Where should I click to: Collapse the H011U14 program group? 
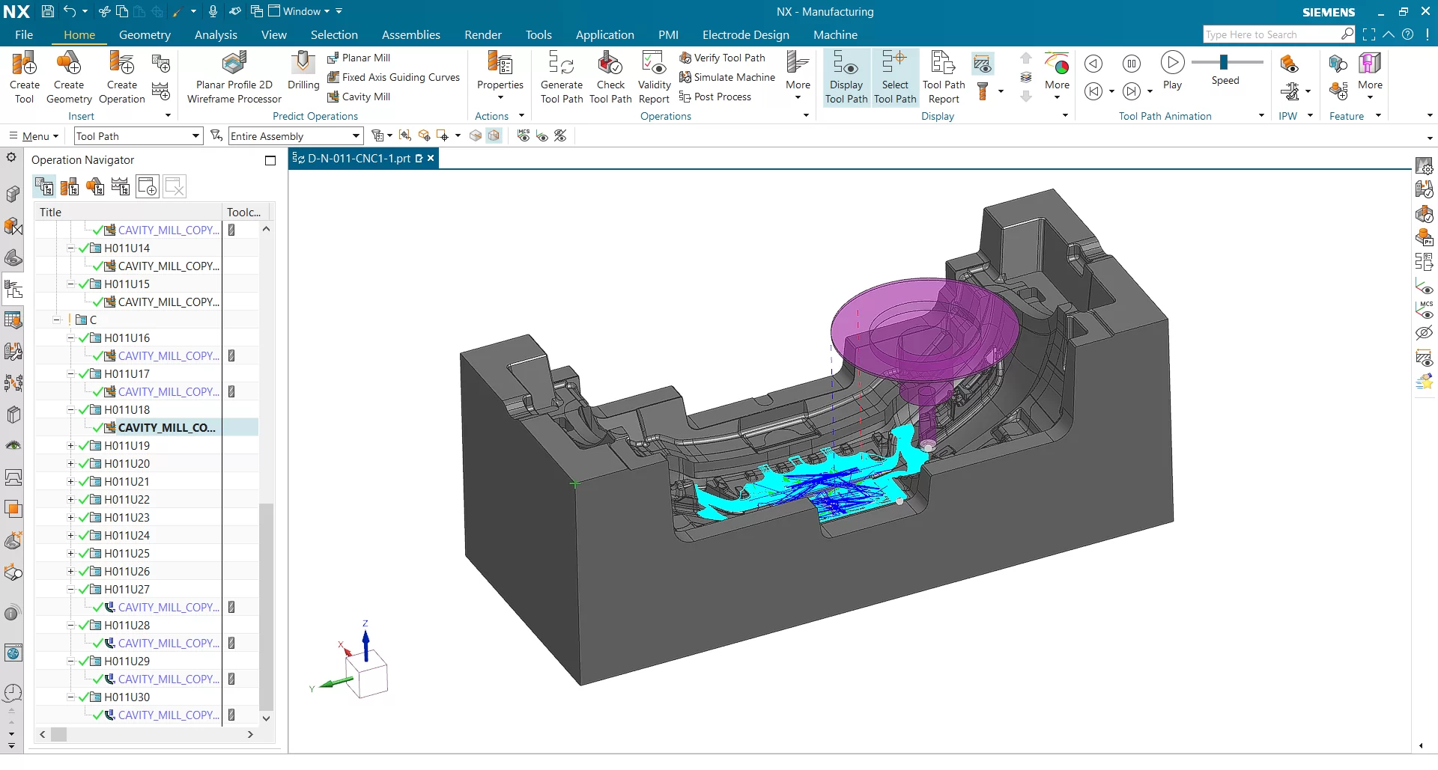point(71,248)
